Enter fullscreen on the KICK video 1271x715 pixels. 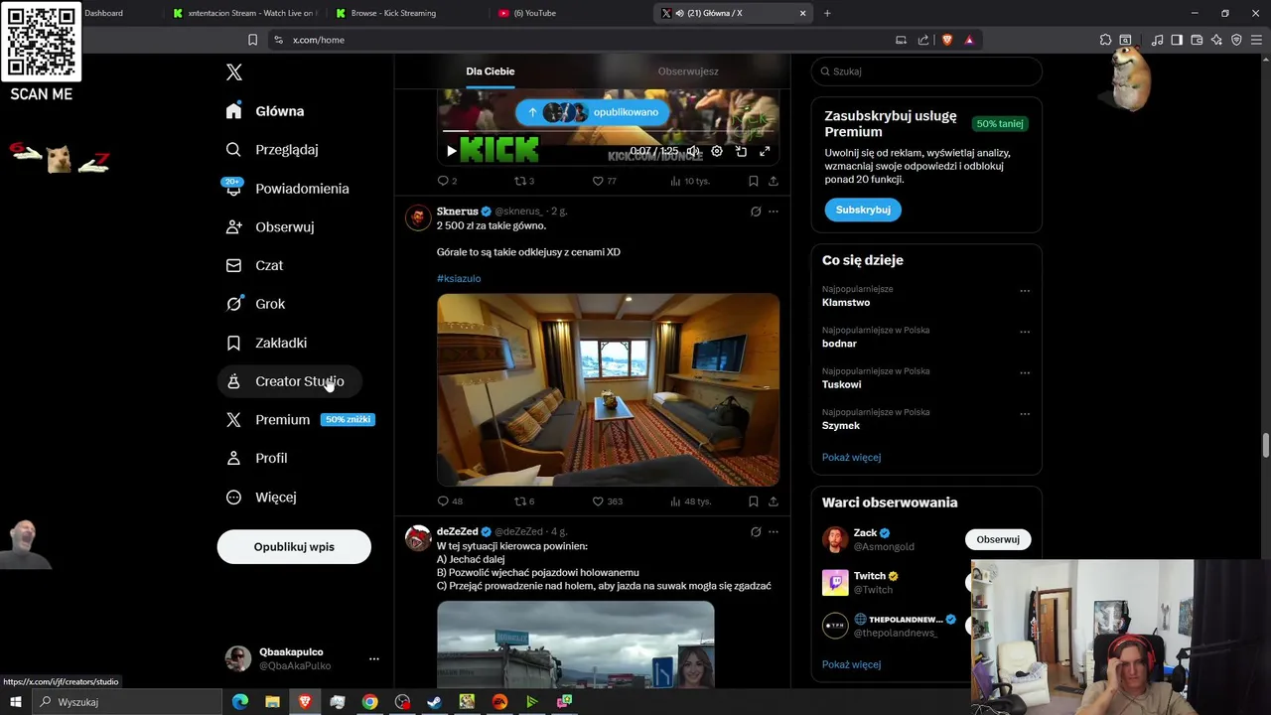(765, 152)
